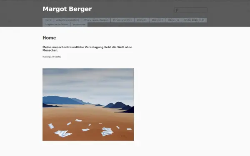The width and height of the screenshot is (250, 156).
Task: Open the Ölbilder I gallery tab
Action: click(142, 20)
